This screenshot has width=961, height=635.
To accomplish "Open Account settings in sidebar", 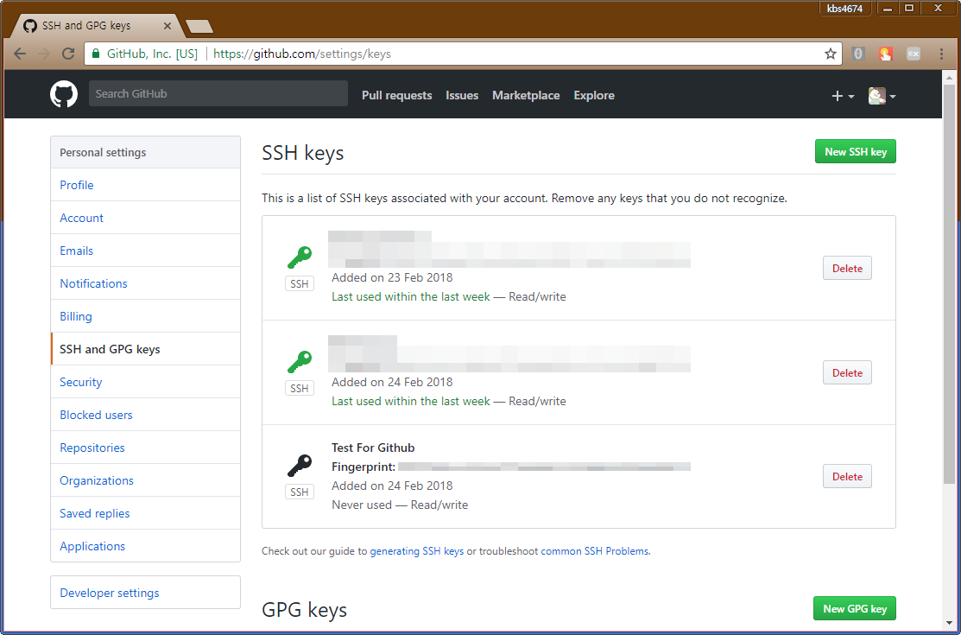I will tap(145, 218).
